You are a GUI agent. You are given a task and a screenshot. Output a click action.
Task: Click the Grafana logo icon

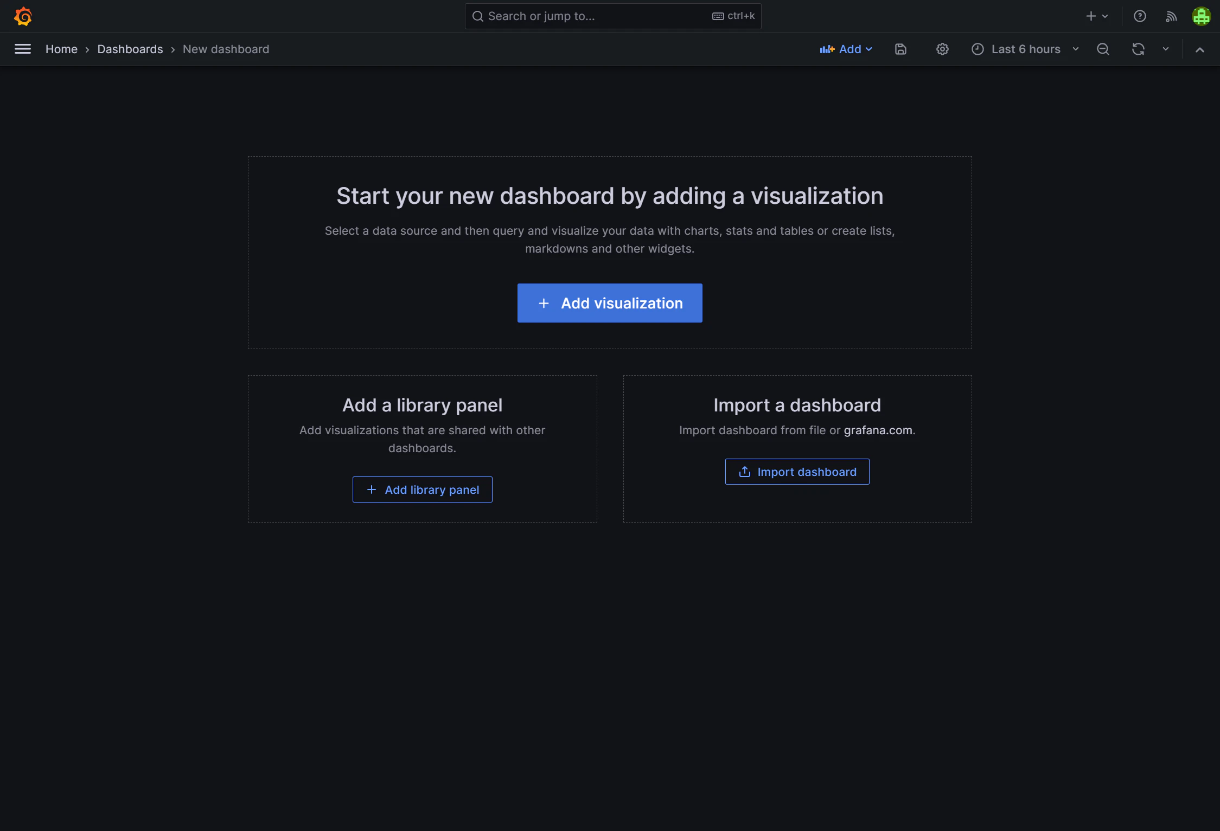pyautogui.click(x=23, y=16)
